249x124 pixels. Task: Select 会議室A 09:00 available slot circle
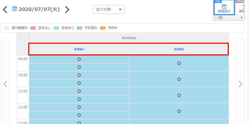[x=79, y=59]
